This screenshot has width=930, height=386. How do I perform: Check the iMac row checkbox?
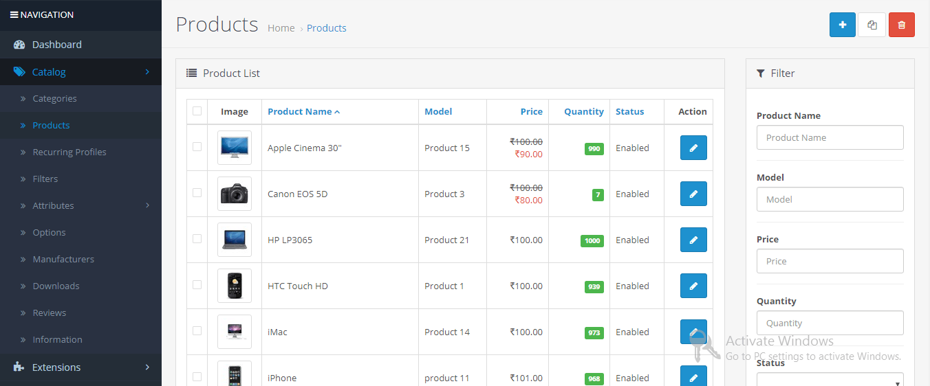[x=197, y=331]
